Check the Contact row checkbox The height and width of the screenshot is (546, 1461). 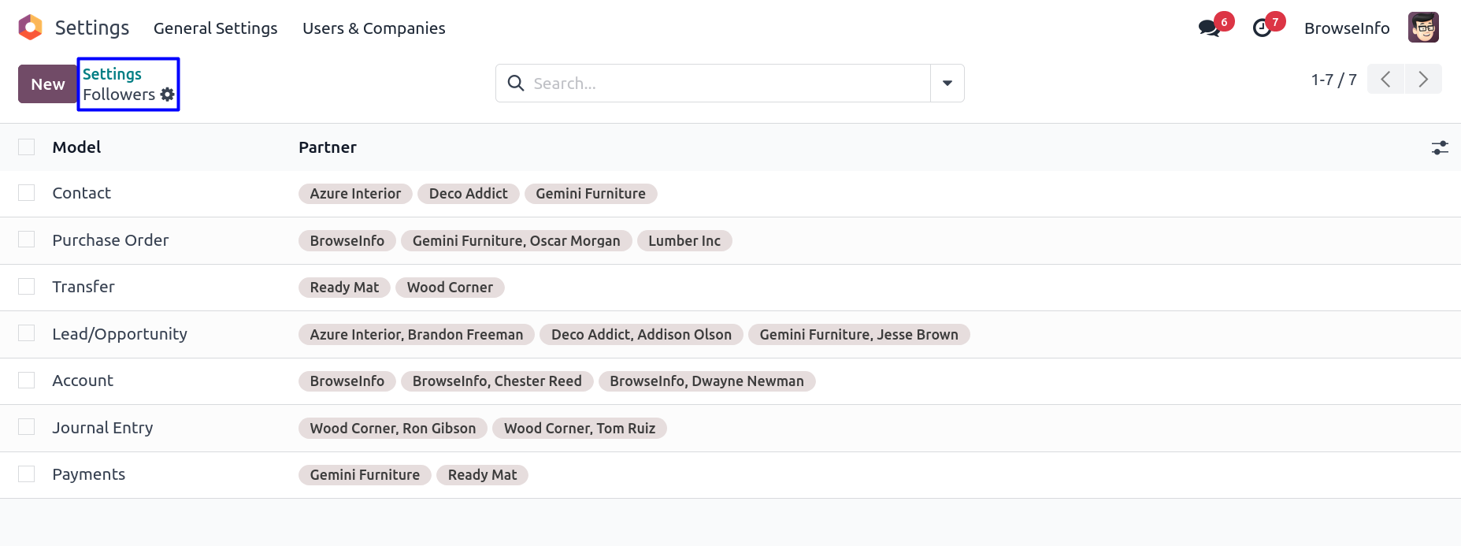point(27,193)
